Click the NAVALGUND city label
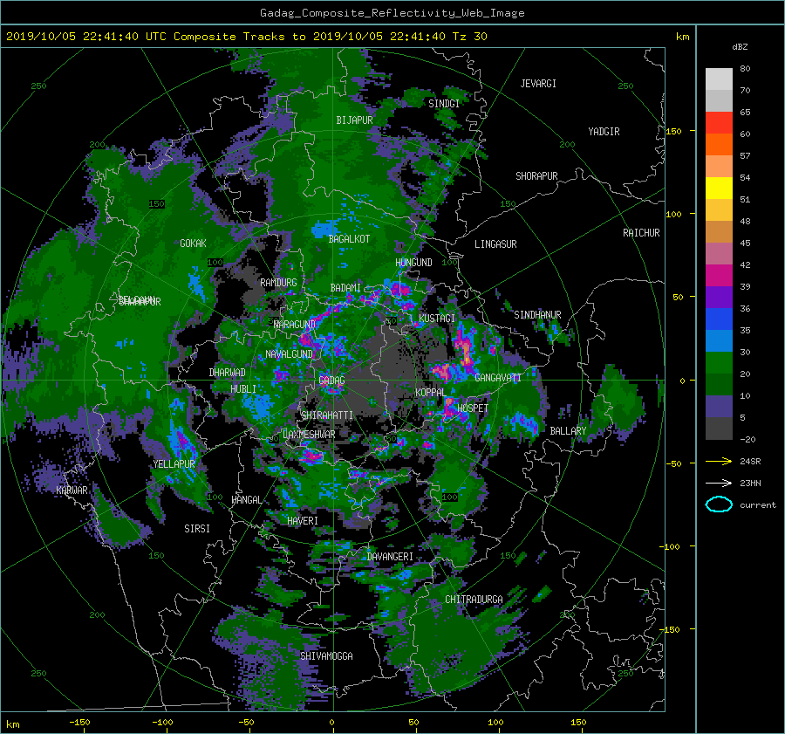The height and width of the screenshot is (734, 785). (x=289, y=354)
